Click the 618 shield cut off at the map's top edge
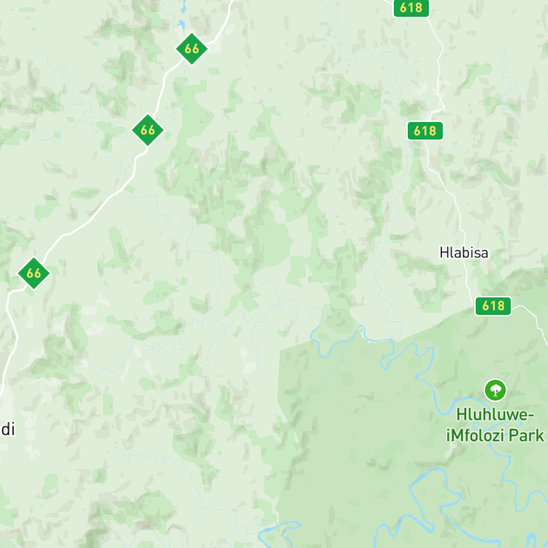Image resolution: width=548 pixels, height=548 pixels. coord(411,8)
